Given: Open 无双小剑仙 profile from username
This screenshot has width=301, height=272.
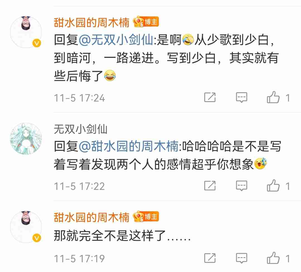Looking at the screenshot, I should pos(81,129).
